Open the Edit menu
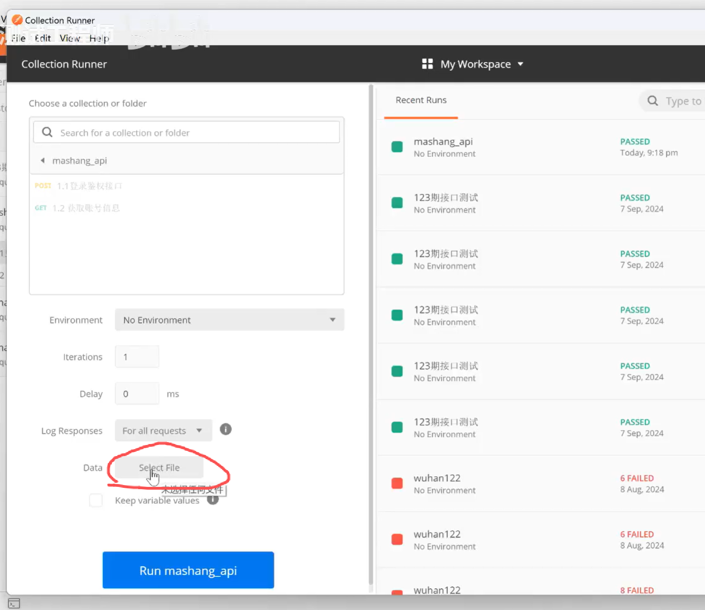This screenshot has height=610, width=705. [x=43, y=38]
